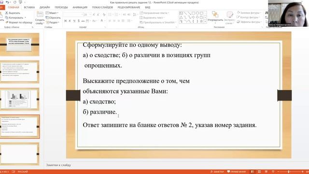The width and height of the screenshot is (309, 174).
Task: Pick the straight line shape in gallery
Action: pyautogui.click(x=185, y=13)
